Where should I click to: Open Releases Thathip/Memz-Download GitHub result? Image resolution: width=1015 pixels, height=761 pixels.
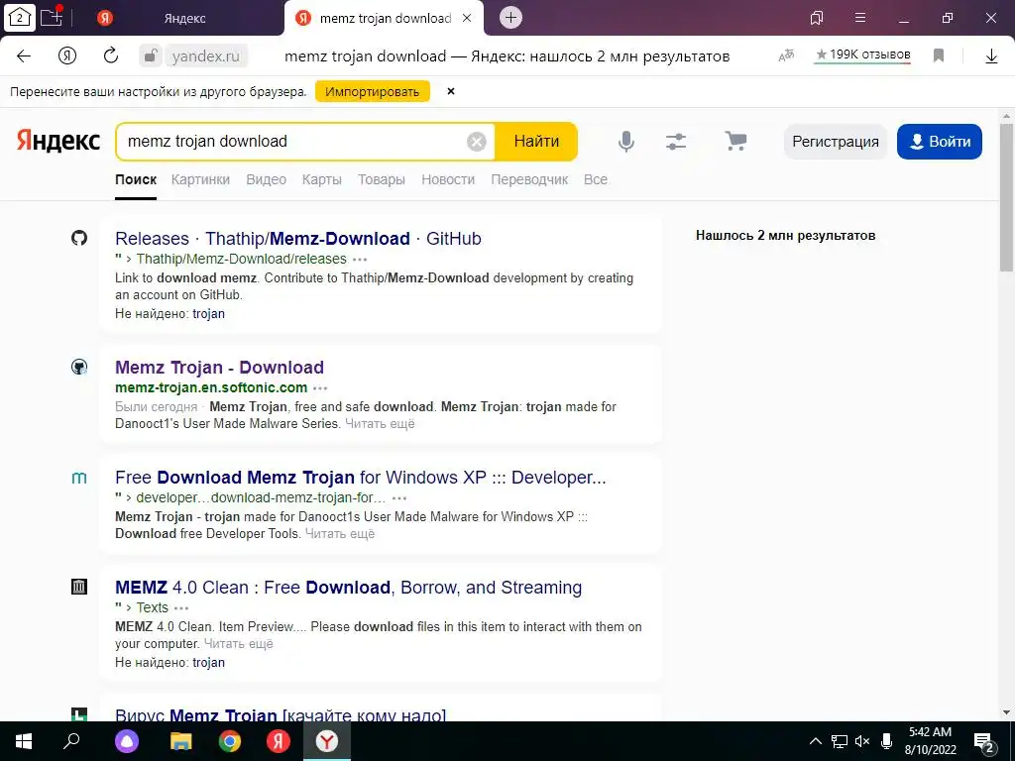click(x=298, y=238)
